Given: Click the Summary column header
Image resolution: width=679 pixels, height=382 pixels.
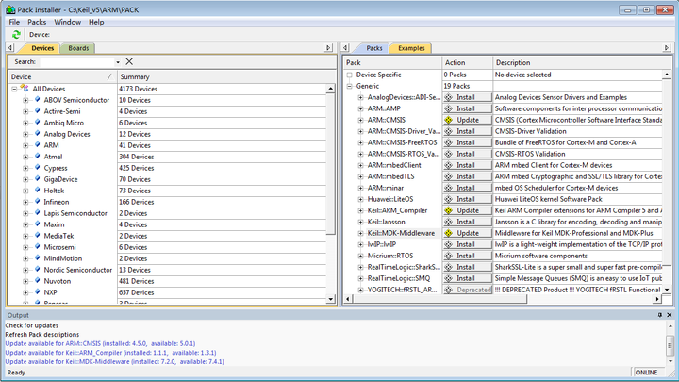Looking at the screenshot, I should [225, 76].
